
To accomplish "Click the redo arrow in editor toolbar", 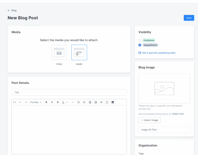I will (26, 102).
